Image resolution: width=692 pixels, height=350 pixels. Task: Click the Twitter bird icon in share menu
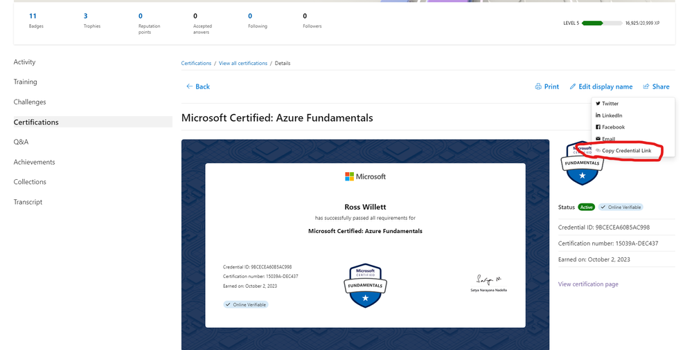point(598,104)
